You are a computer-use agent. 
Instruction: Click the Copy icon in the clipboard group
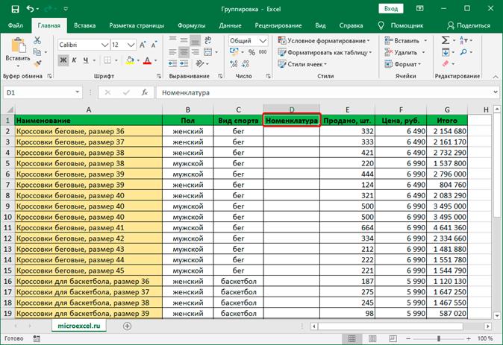[37, 52]
